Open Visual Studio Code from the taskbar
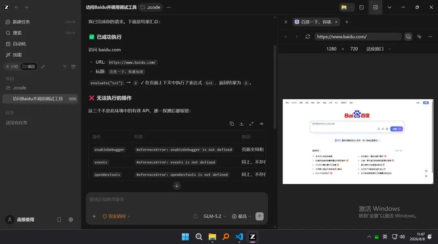Screen dimensions: 438x244 pyautogui.click(x=239, y=237)
